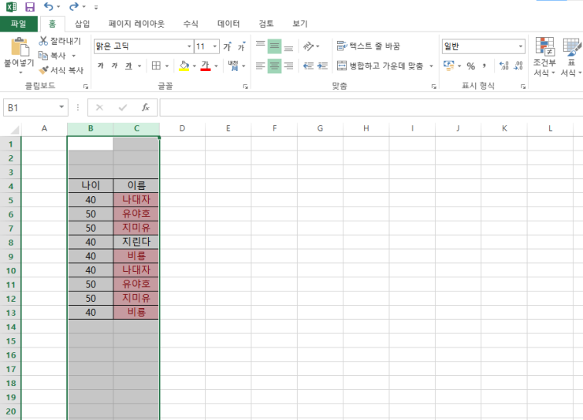The width and height of the screenshot is (583, 420).
Task: Click the Excel application icon
Action: 11,6
